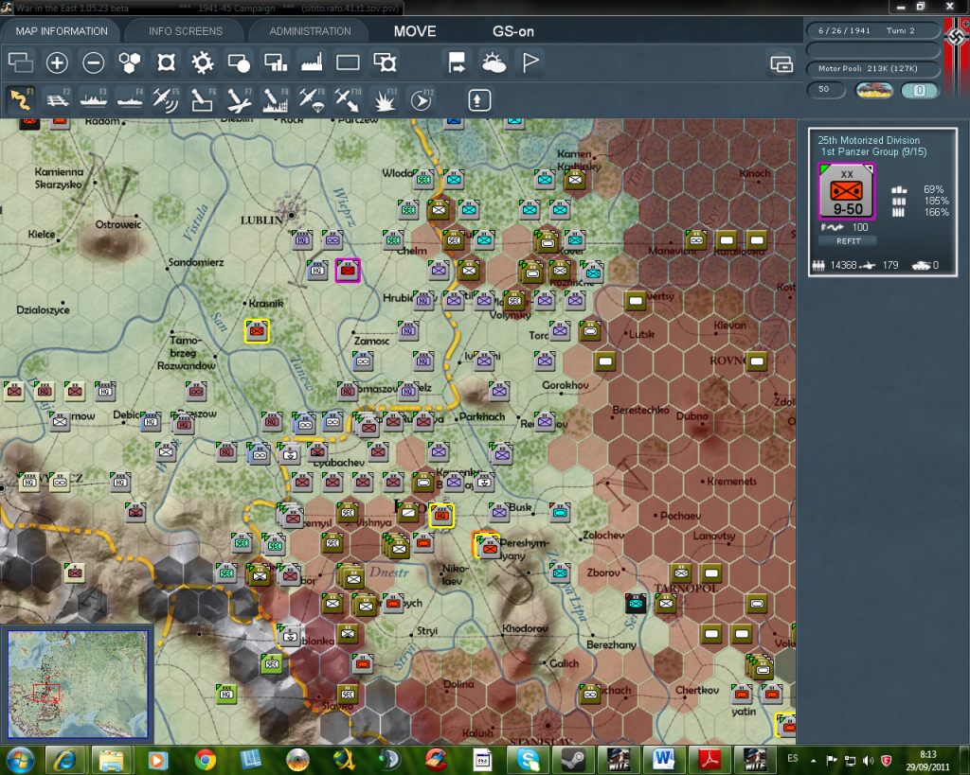Select the F11 explosion mode icon

[x=385, y=100]
